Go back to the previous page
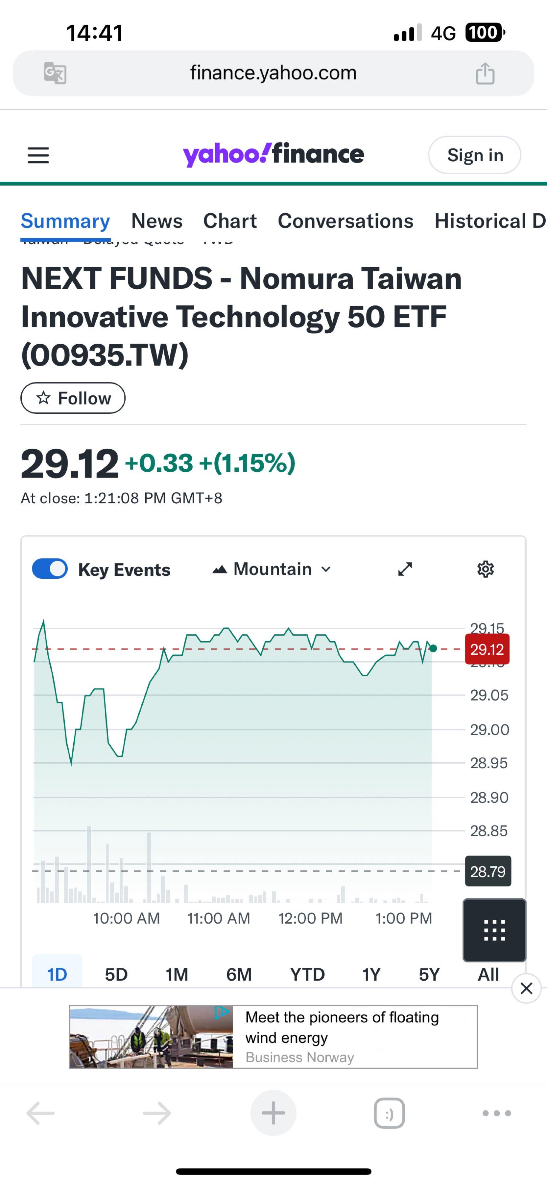 pos(40,1113)
